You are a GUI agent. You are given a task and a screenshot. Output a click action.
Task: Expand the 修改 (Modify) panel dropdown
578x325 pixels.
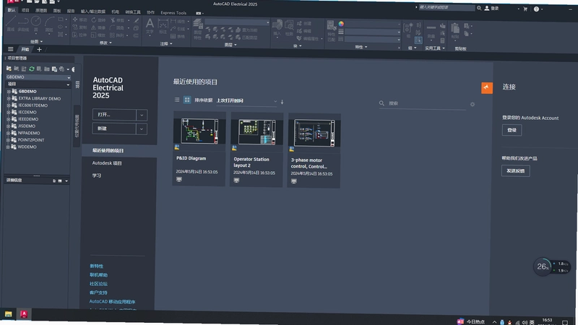pos(105,43)
